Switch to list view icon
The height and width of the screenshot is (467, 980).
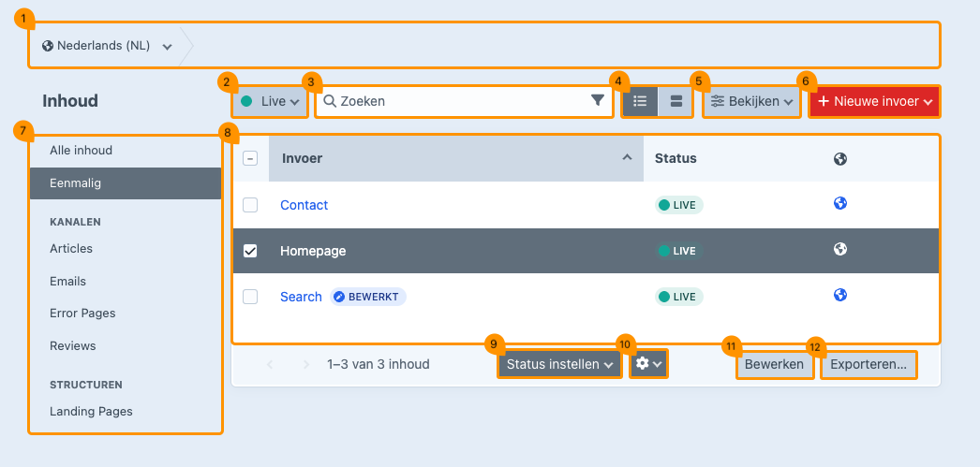[x=641, y=101]
